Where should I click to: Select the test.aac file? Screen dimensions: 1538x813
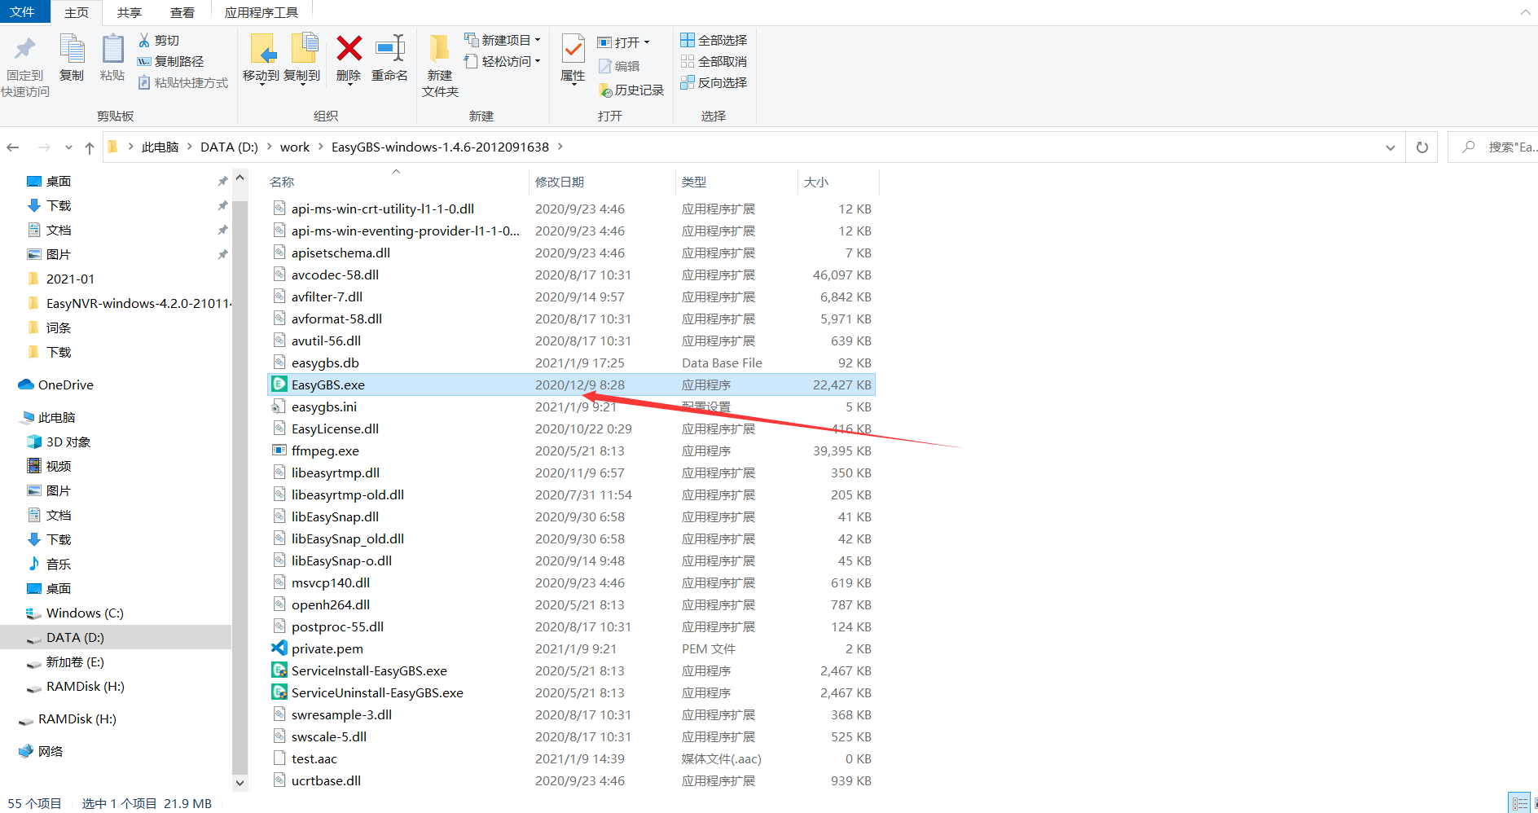coord(571,758)
